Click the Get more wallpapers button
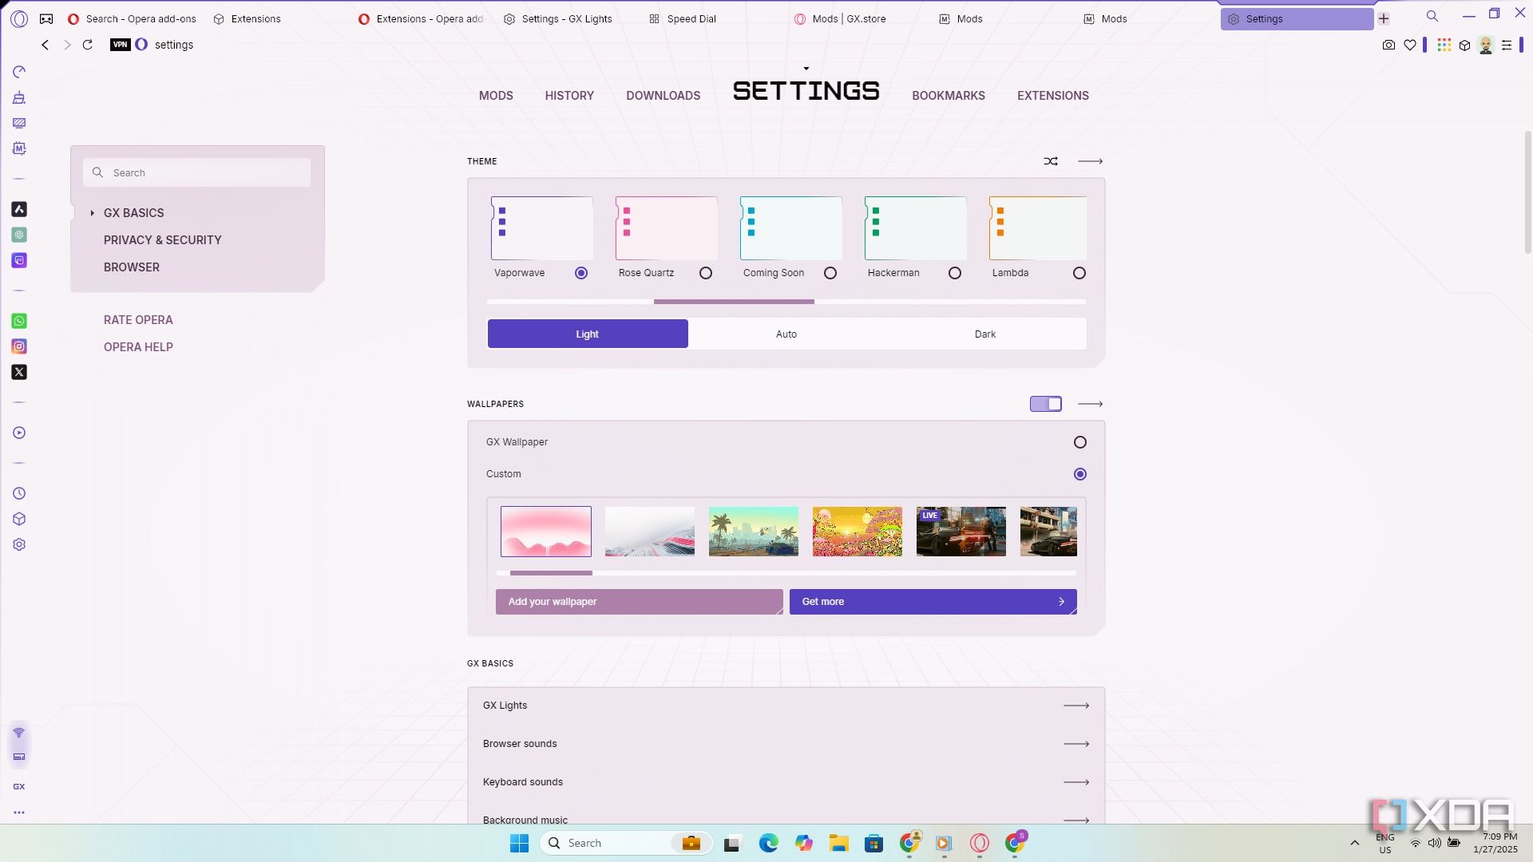The height and width of the screenshot is (862, 1533). [x=933, y=601]
